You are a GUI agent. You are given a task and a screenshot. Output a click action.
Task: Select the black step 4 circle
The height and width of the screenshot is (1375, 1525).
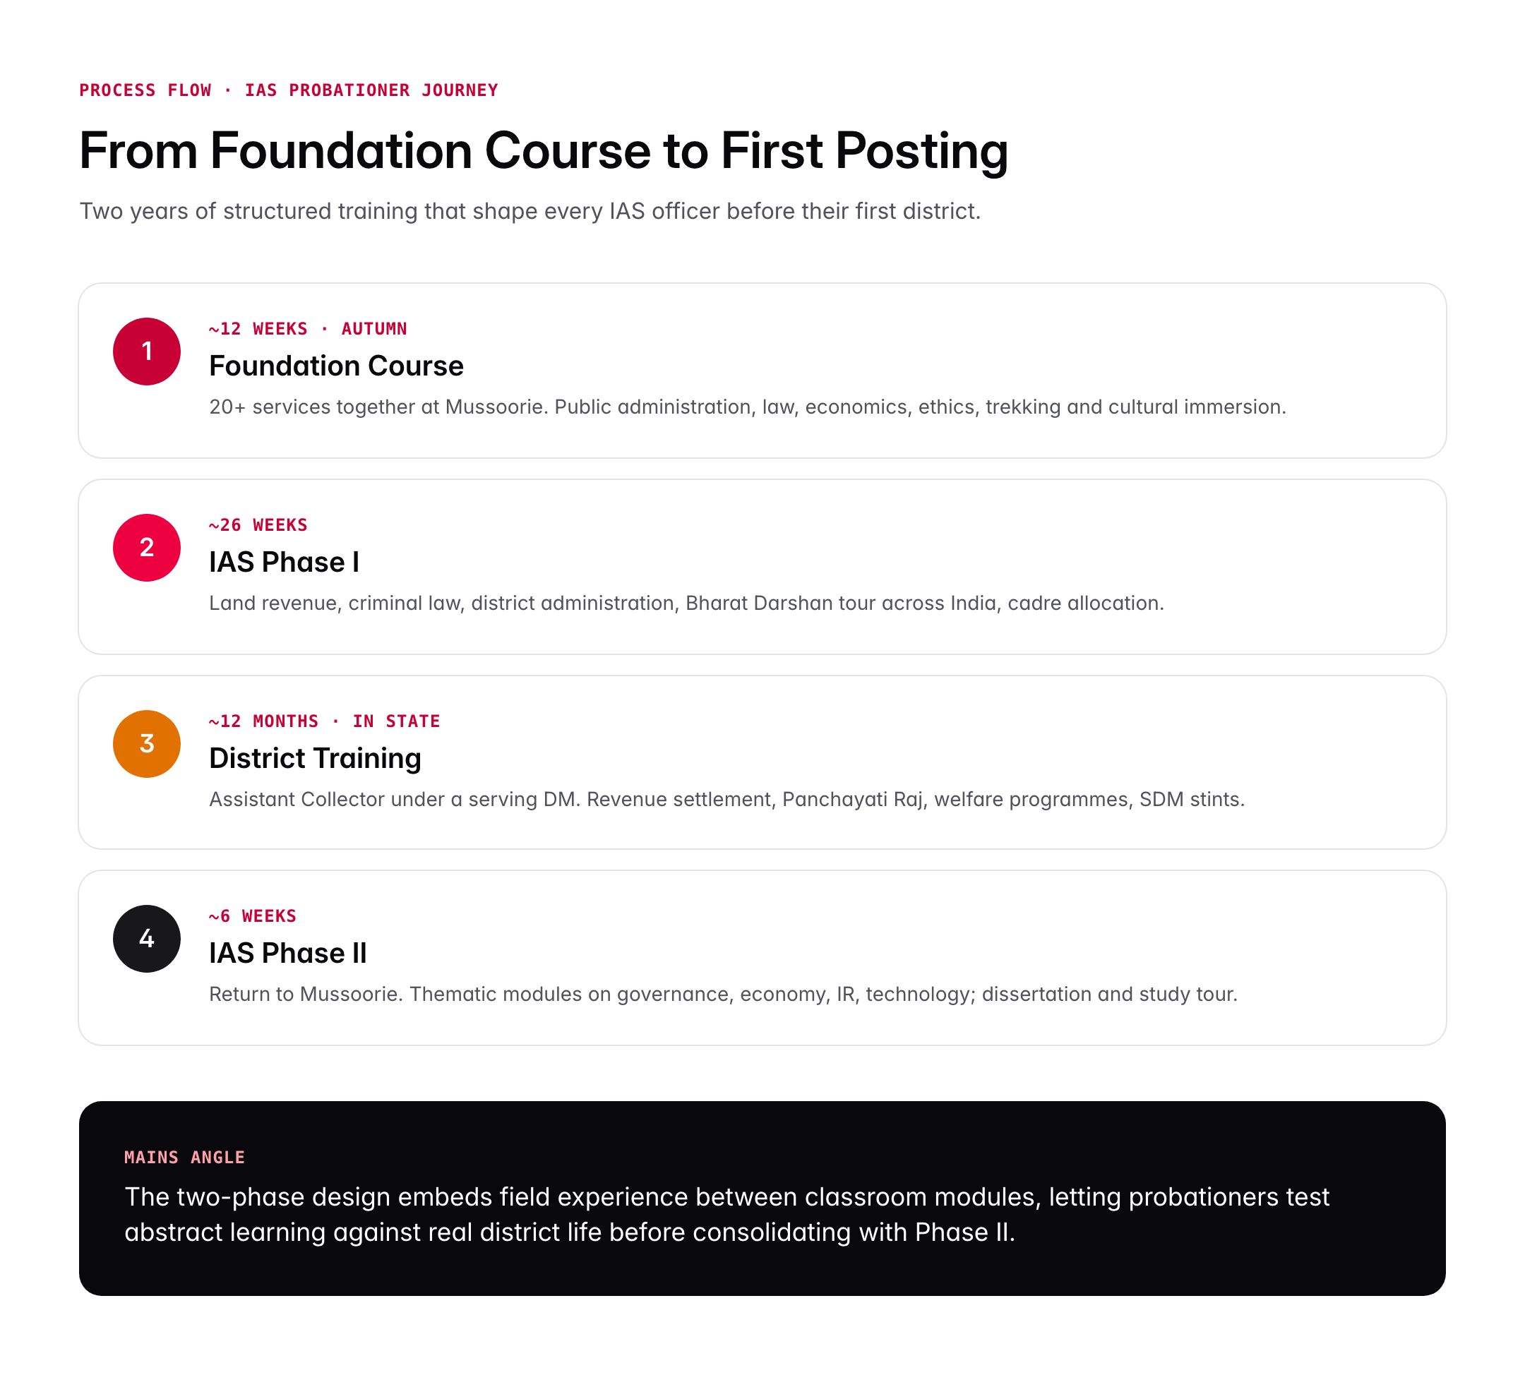pos(147,938)
